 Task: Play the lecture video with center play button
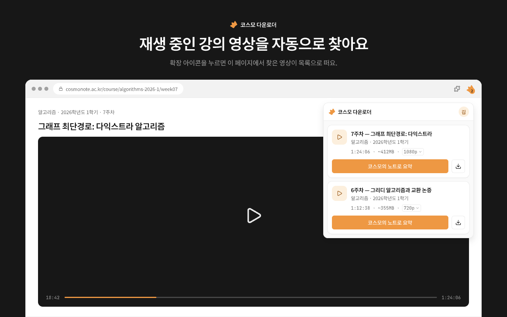[x=253, y=216]
